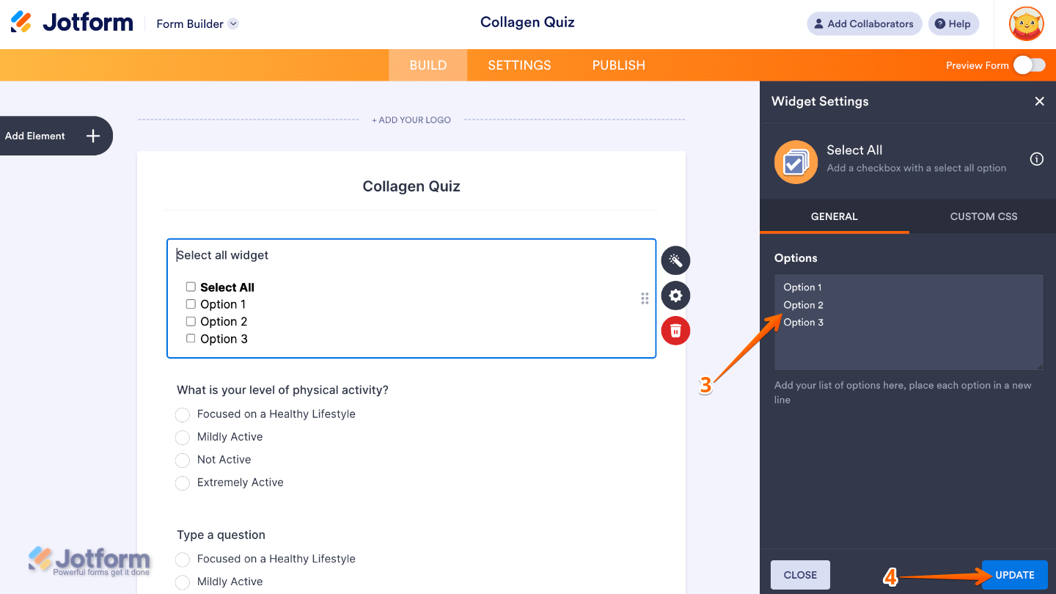The height and width of the screenshot is (594, 1056).
Task: Select the Mildly Active radio option
Action: point(182,436)
